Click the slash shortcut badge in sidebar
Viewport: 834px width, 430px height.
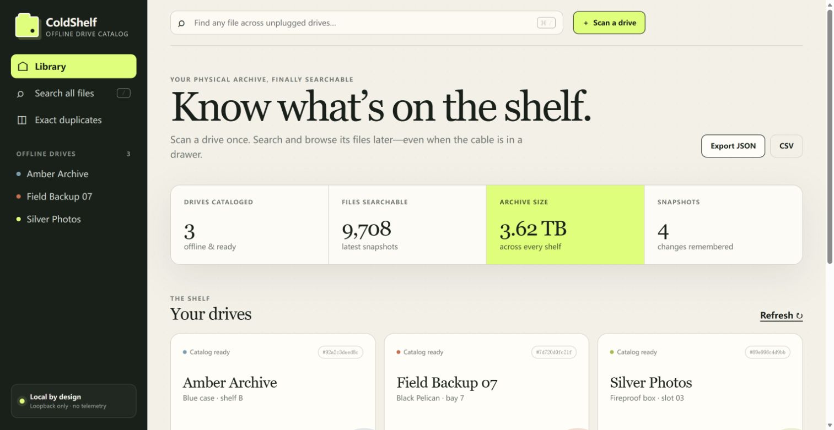coord(123,93)
